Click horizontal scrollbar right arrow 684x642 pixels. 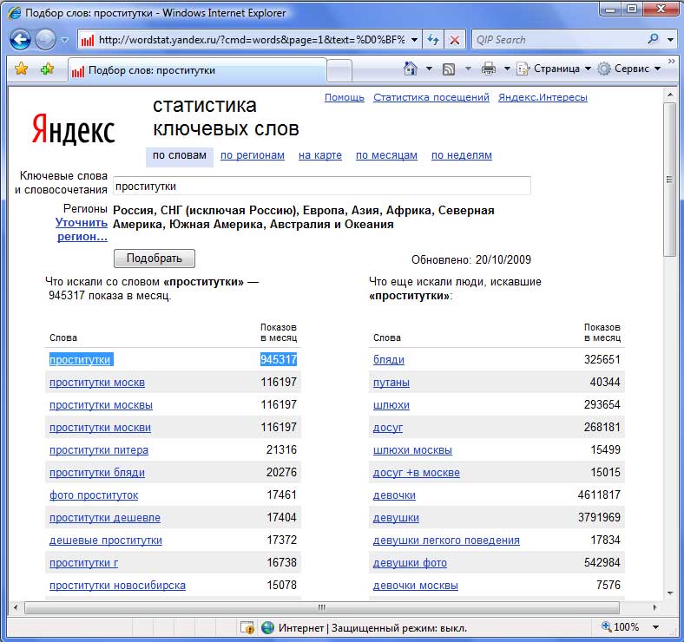[654, 607]
